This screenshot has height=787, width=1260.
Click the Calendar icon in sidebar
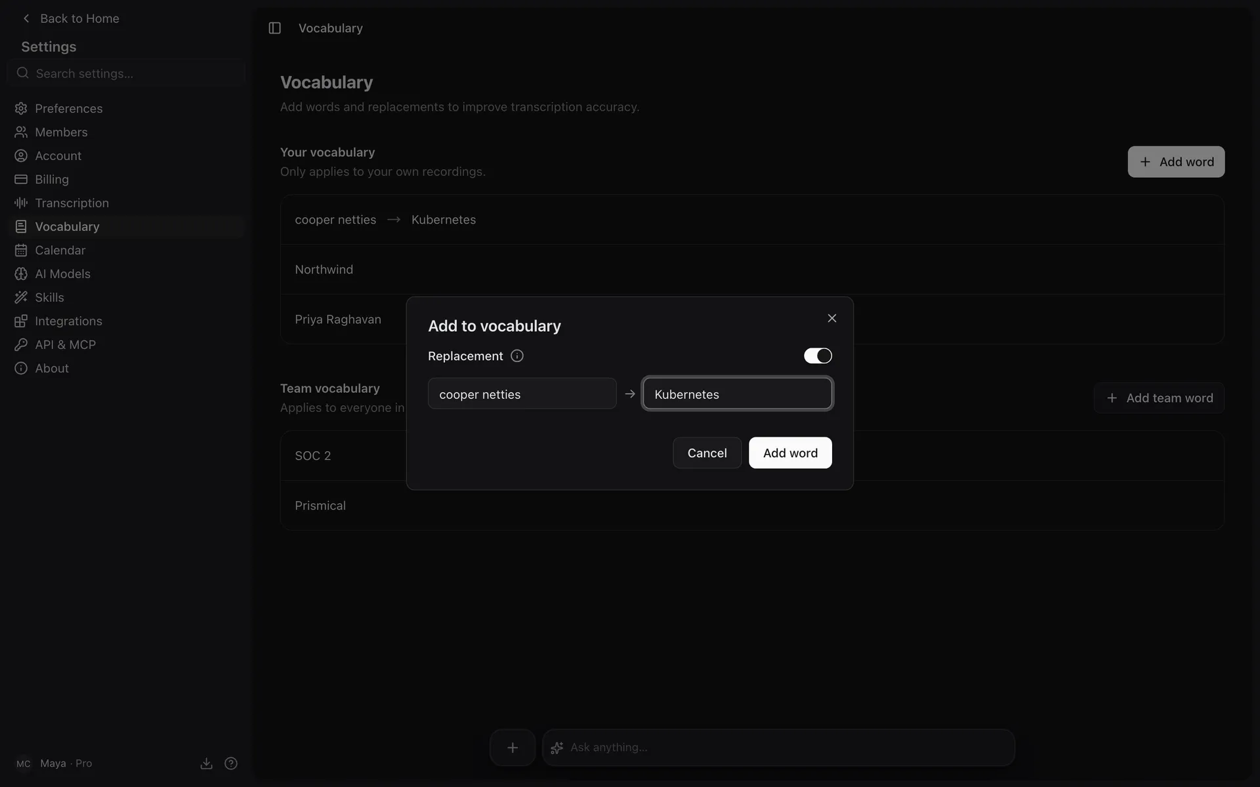(x=21, y=250)
